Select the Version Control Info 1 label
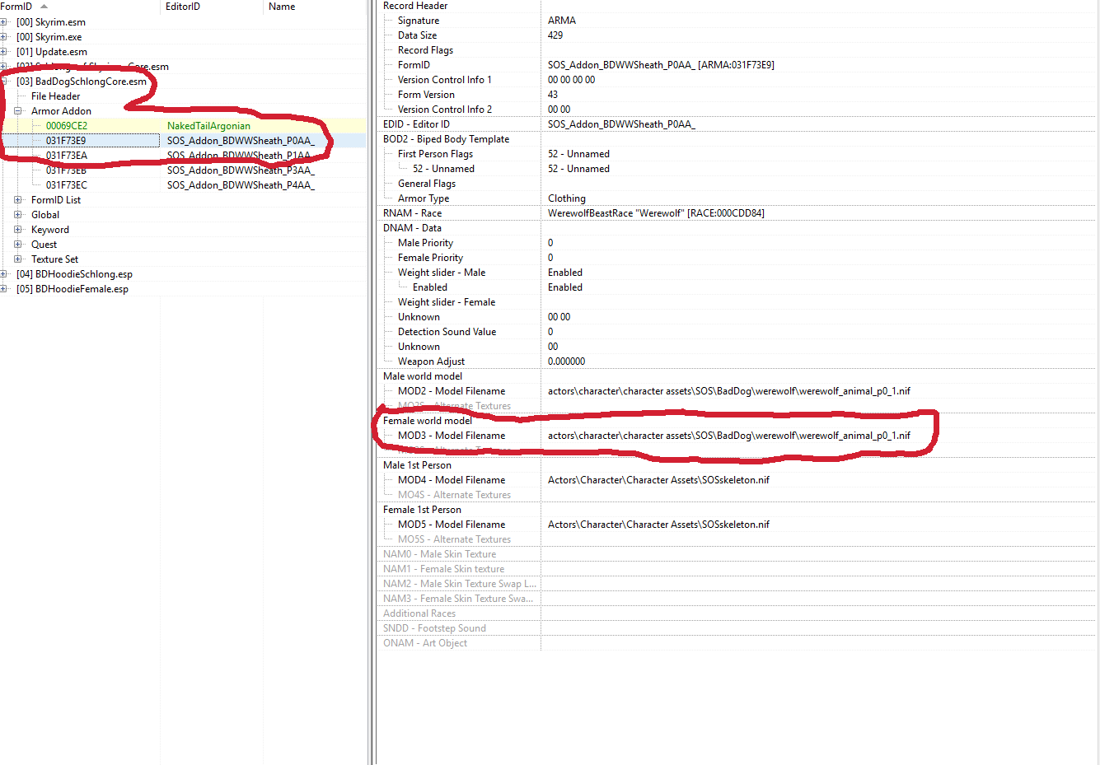This screenshot has height=765, width=1100. [x=445, y=80]
